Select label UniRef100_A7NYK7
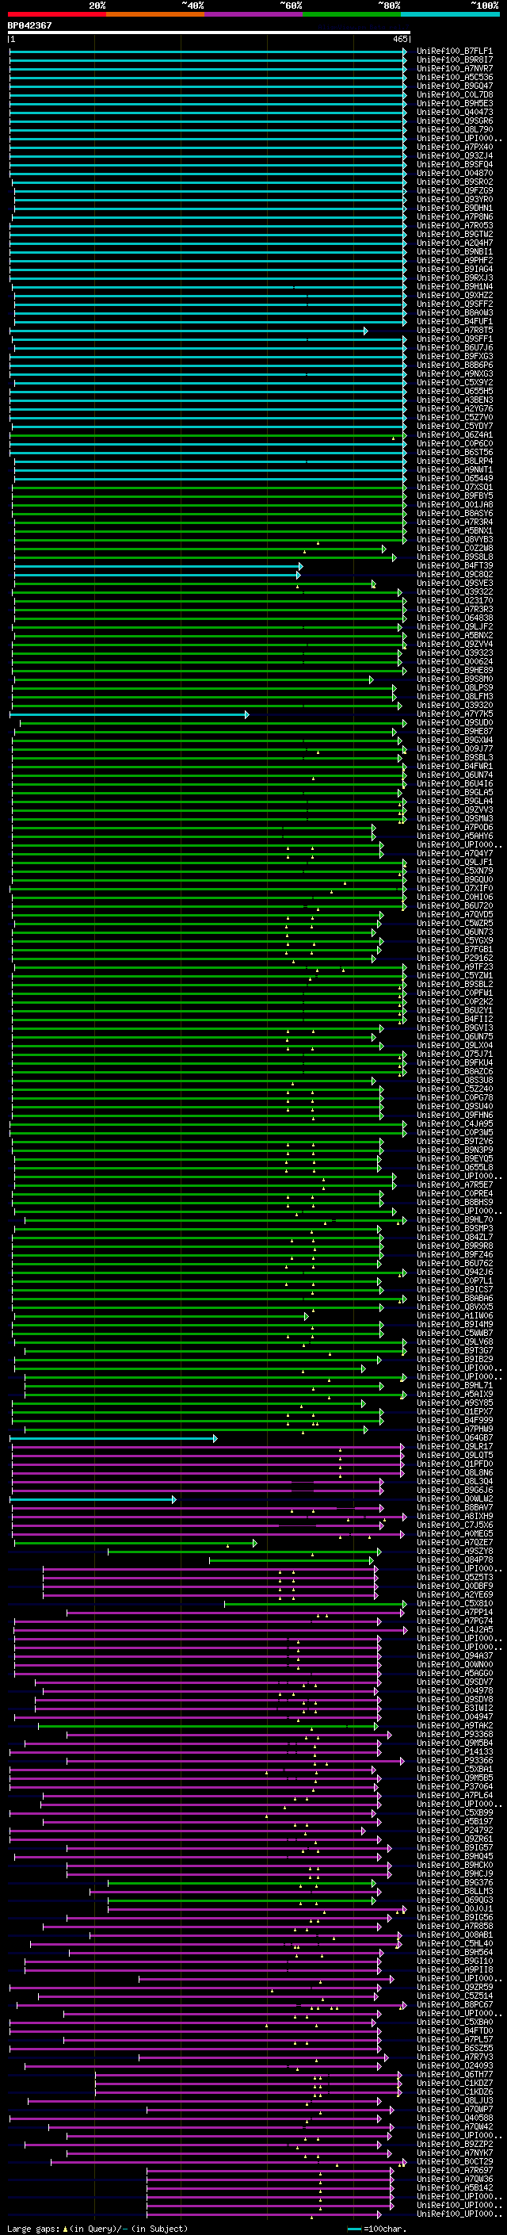 tap(454, 2152)
